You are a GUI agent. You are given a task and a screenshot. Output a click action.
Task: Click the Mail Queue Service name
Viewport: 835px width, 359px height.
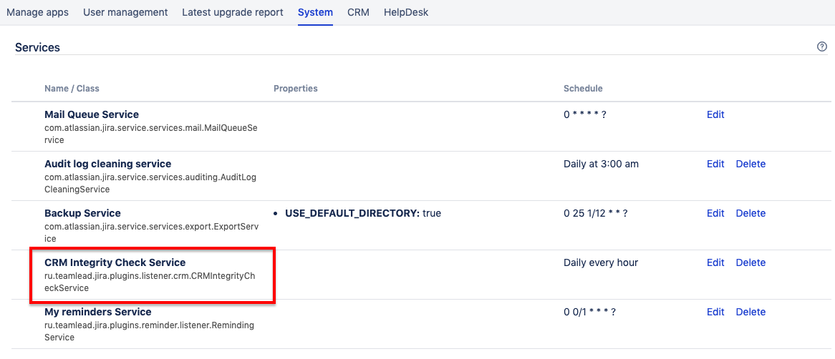92,114
